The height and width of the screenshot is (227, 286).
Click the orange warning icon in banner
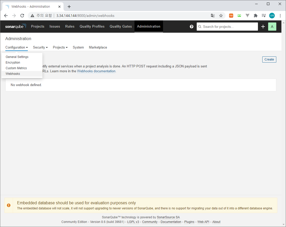(9, 205)
